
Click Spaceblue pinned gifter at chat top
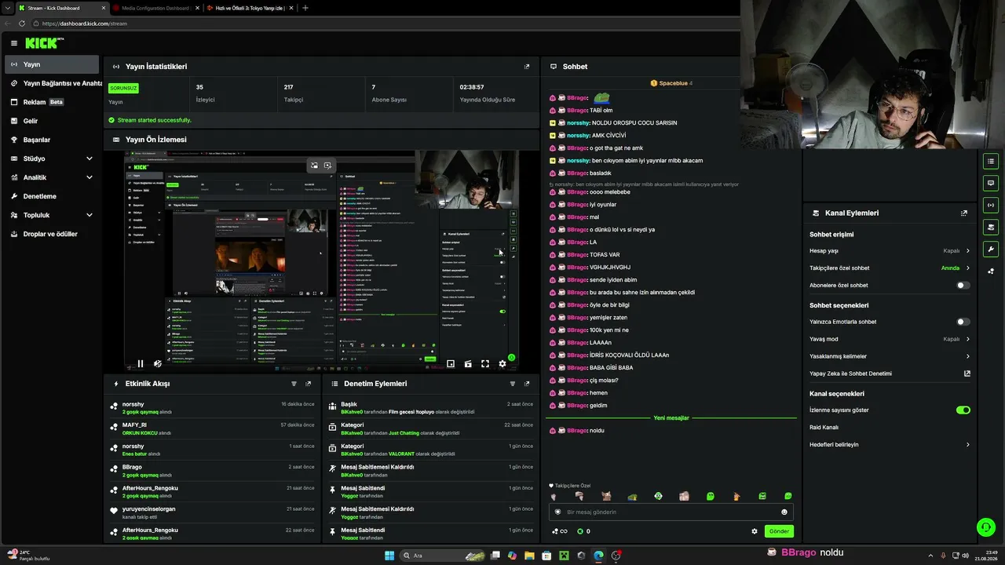(671, 83)
